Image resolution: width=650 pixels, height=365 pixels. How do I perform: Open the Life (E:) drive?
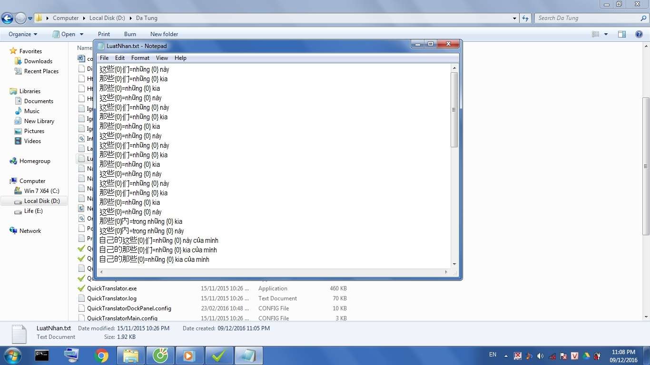pos(33,211)
